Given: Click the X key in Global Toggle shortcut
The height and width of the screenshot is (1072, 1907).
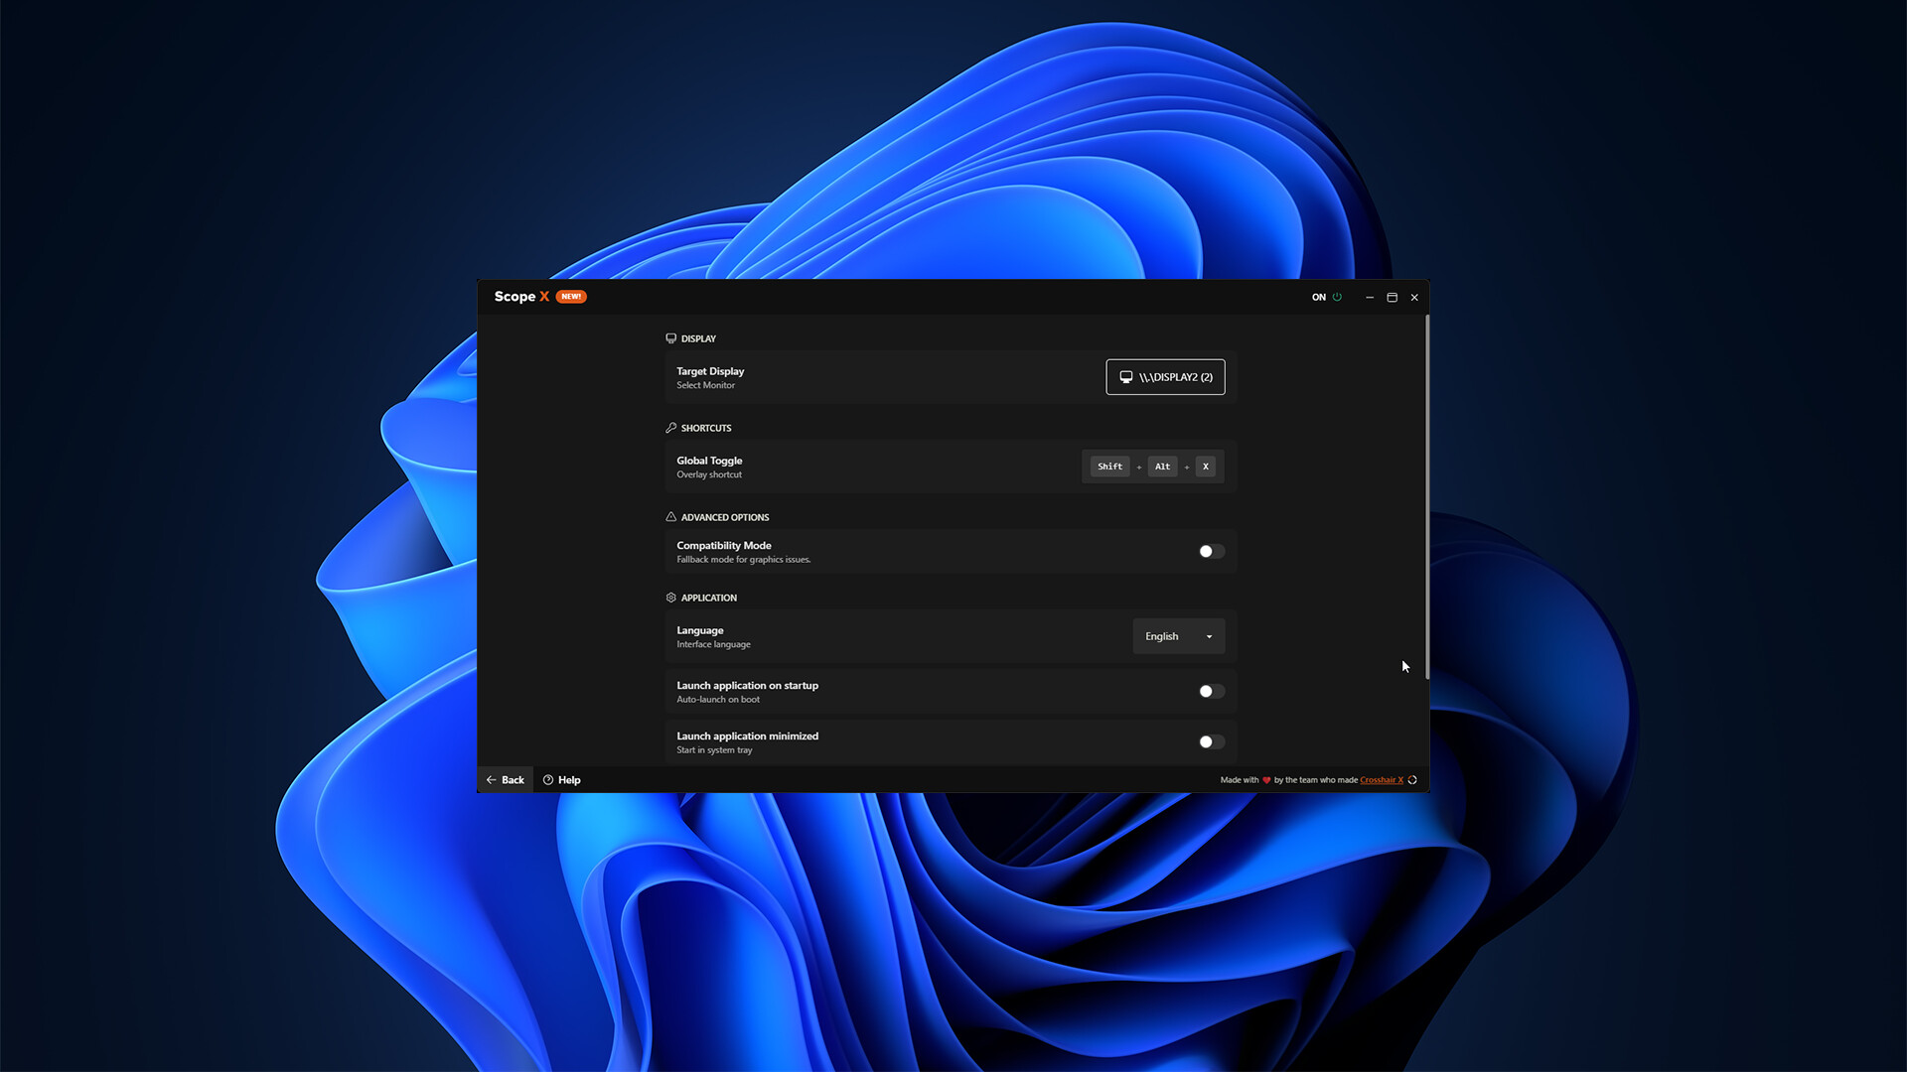Looking at the screenshot, I should [x=1205, y=467].
